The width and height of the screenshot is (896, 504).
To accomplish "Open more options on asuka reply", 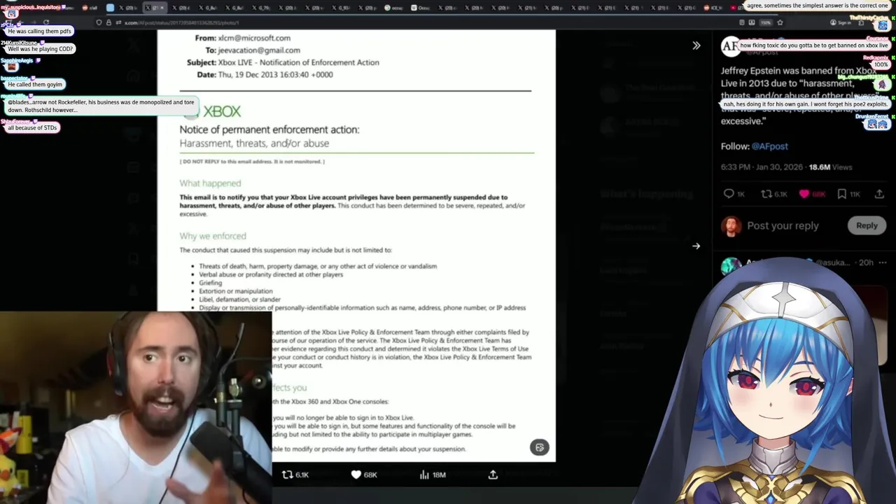I will coord(882,262).
